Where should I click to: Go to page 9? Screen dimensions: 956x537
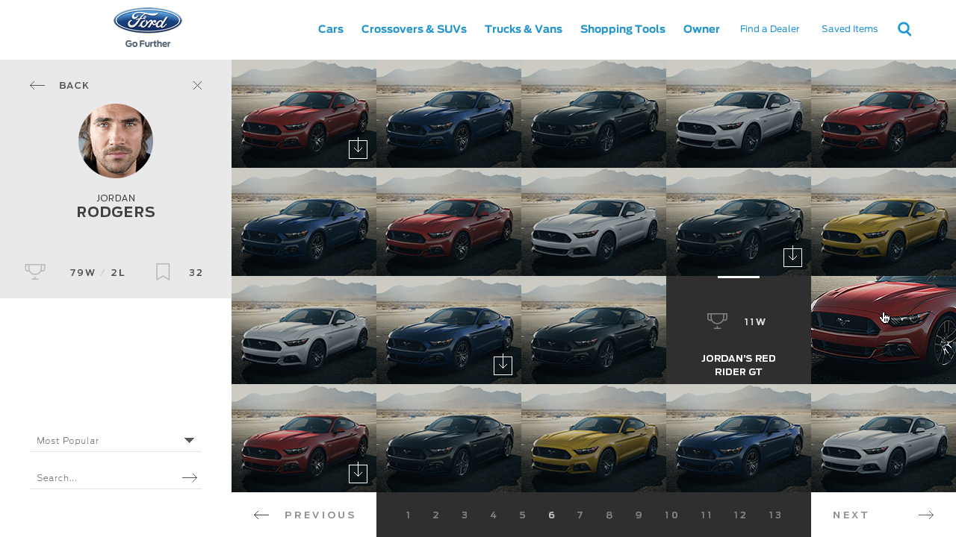[639, 515]
